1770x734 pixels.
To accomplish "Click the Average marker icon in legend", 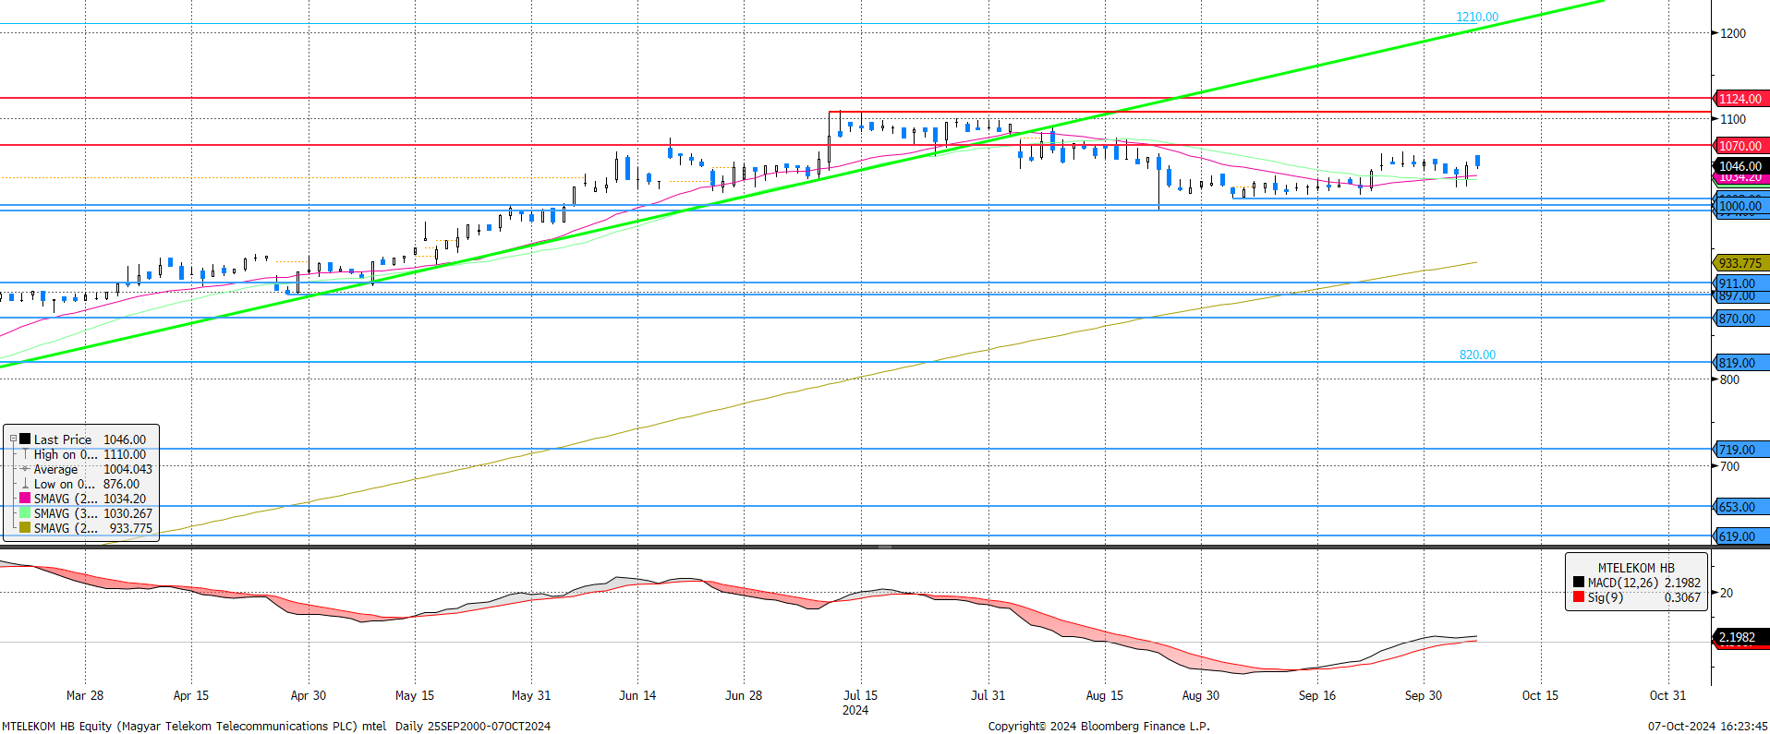I will point(25,469).
